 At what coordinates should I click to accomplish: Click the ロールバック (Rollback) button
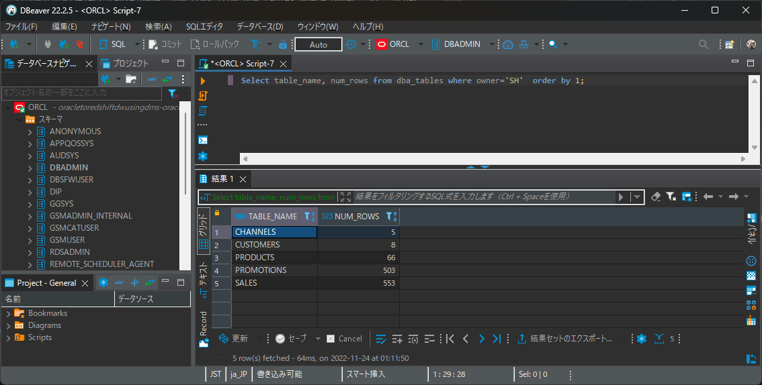coord(215,44)
